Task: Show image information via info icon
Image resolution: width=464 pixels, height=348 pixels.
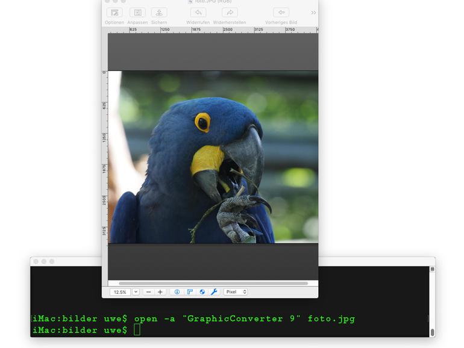Action: point(177,292)
